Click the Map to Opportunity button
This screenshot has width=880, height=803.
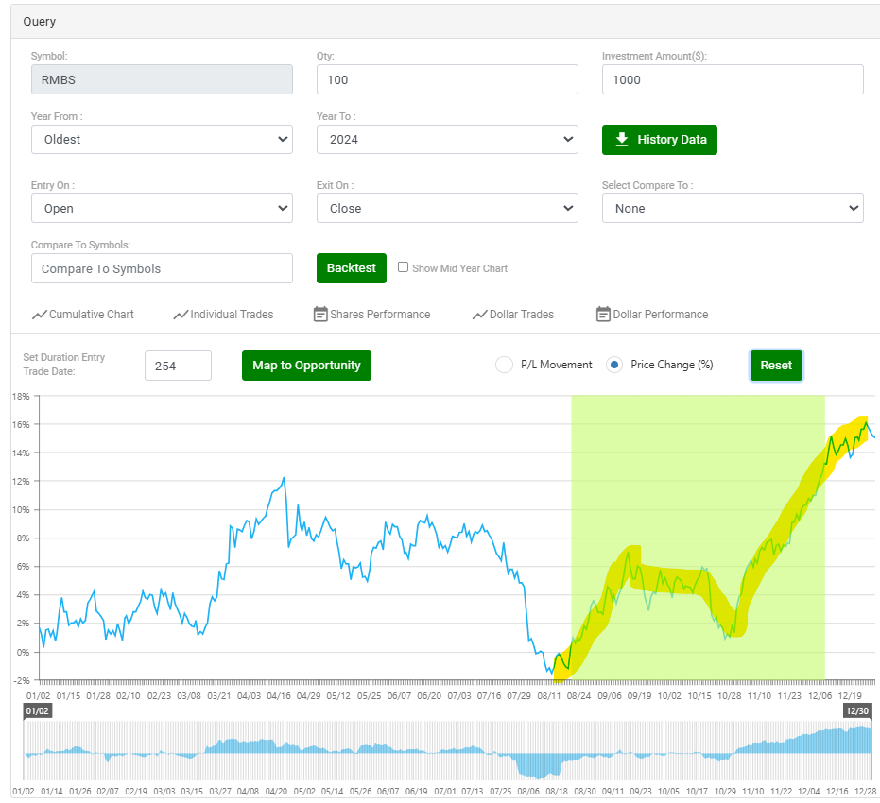click(306, 366)
